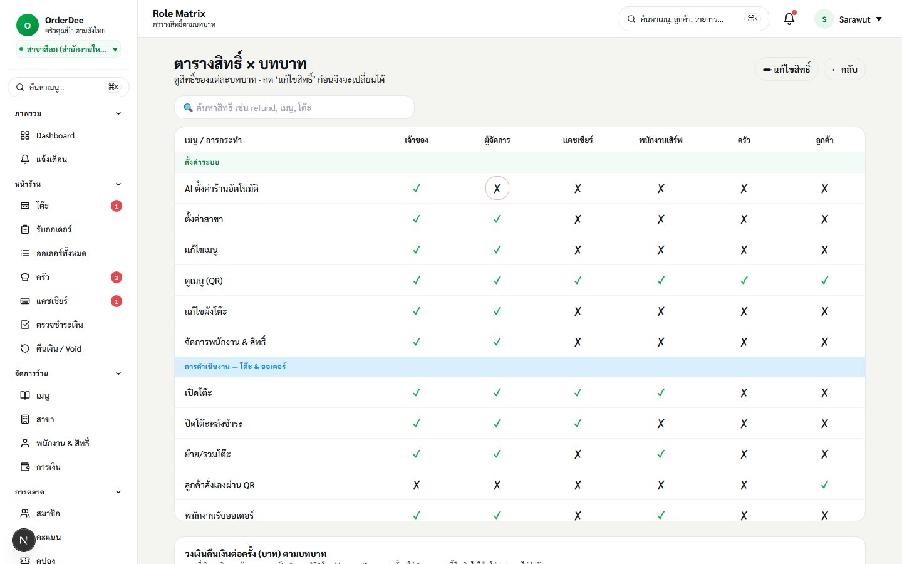Click the ครัว chef hat icon
Image resolution: width=902 pixels, height=564 pixels.
tap(25, 277)
